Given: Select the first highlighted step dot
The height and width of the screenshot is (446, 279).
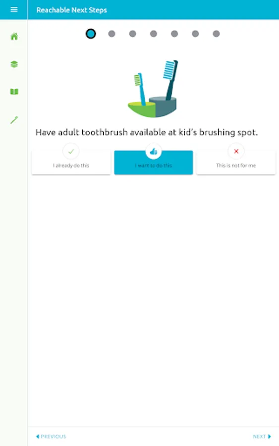Looking at the screenshot, I should tap(91, 34).
